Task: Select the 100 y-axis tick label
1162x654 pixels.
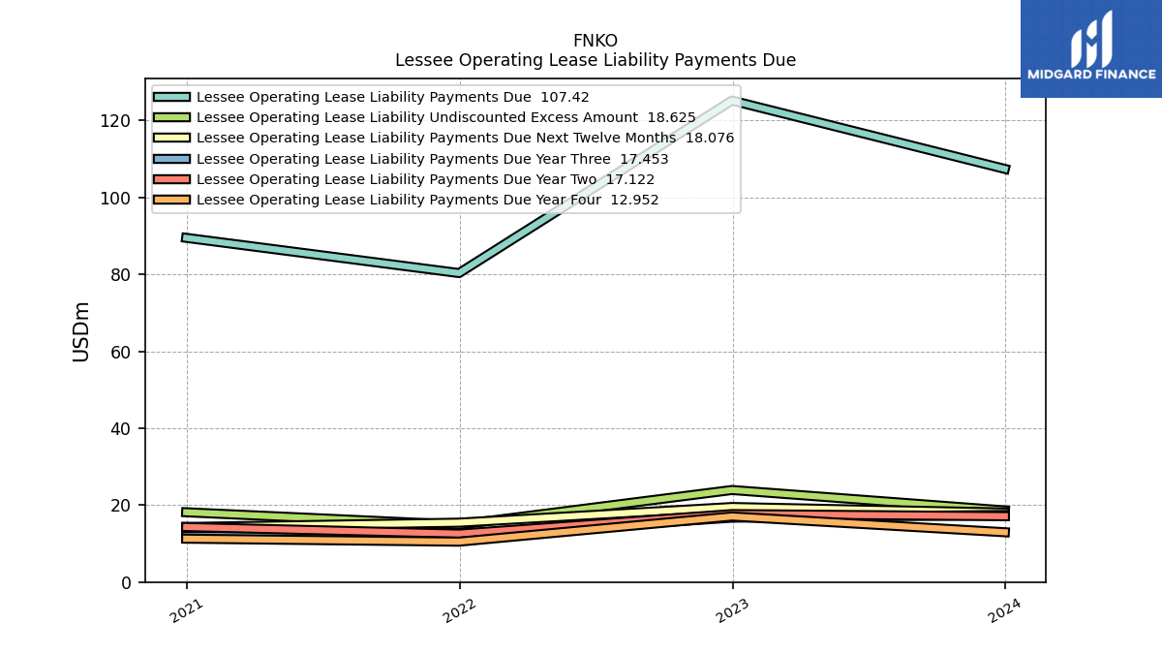Action: 117,198
